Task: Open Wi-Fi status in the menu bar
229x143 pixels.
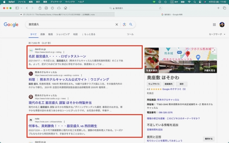Action: [189, 2]
